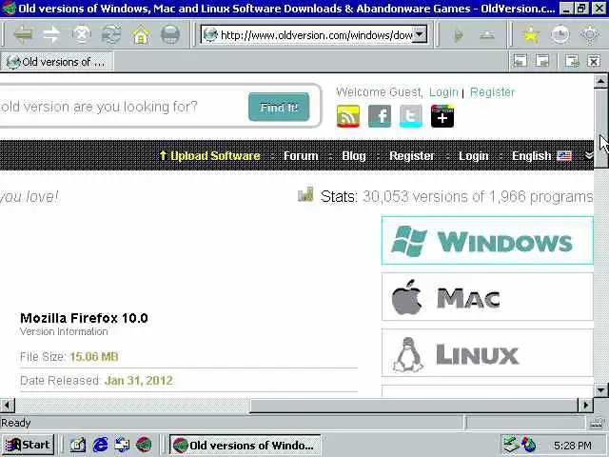Click vertical scrollbar down arrow
Screen dimensions: 609x457
coord(600,389)
